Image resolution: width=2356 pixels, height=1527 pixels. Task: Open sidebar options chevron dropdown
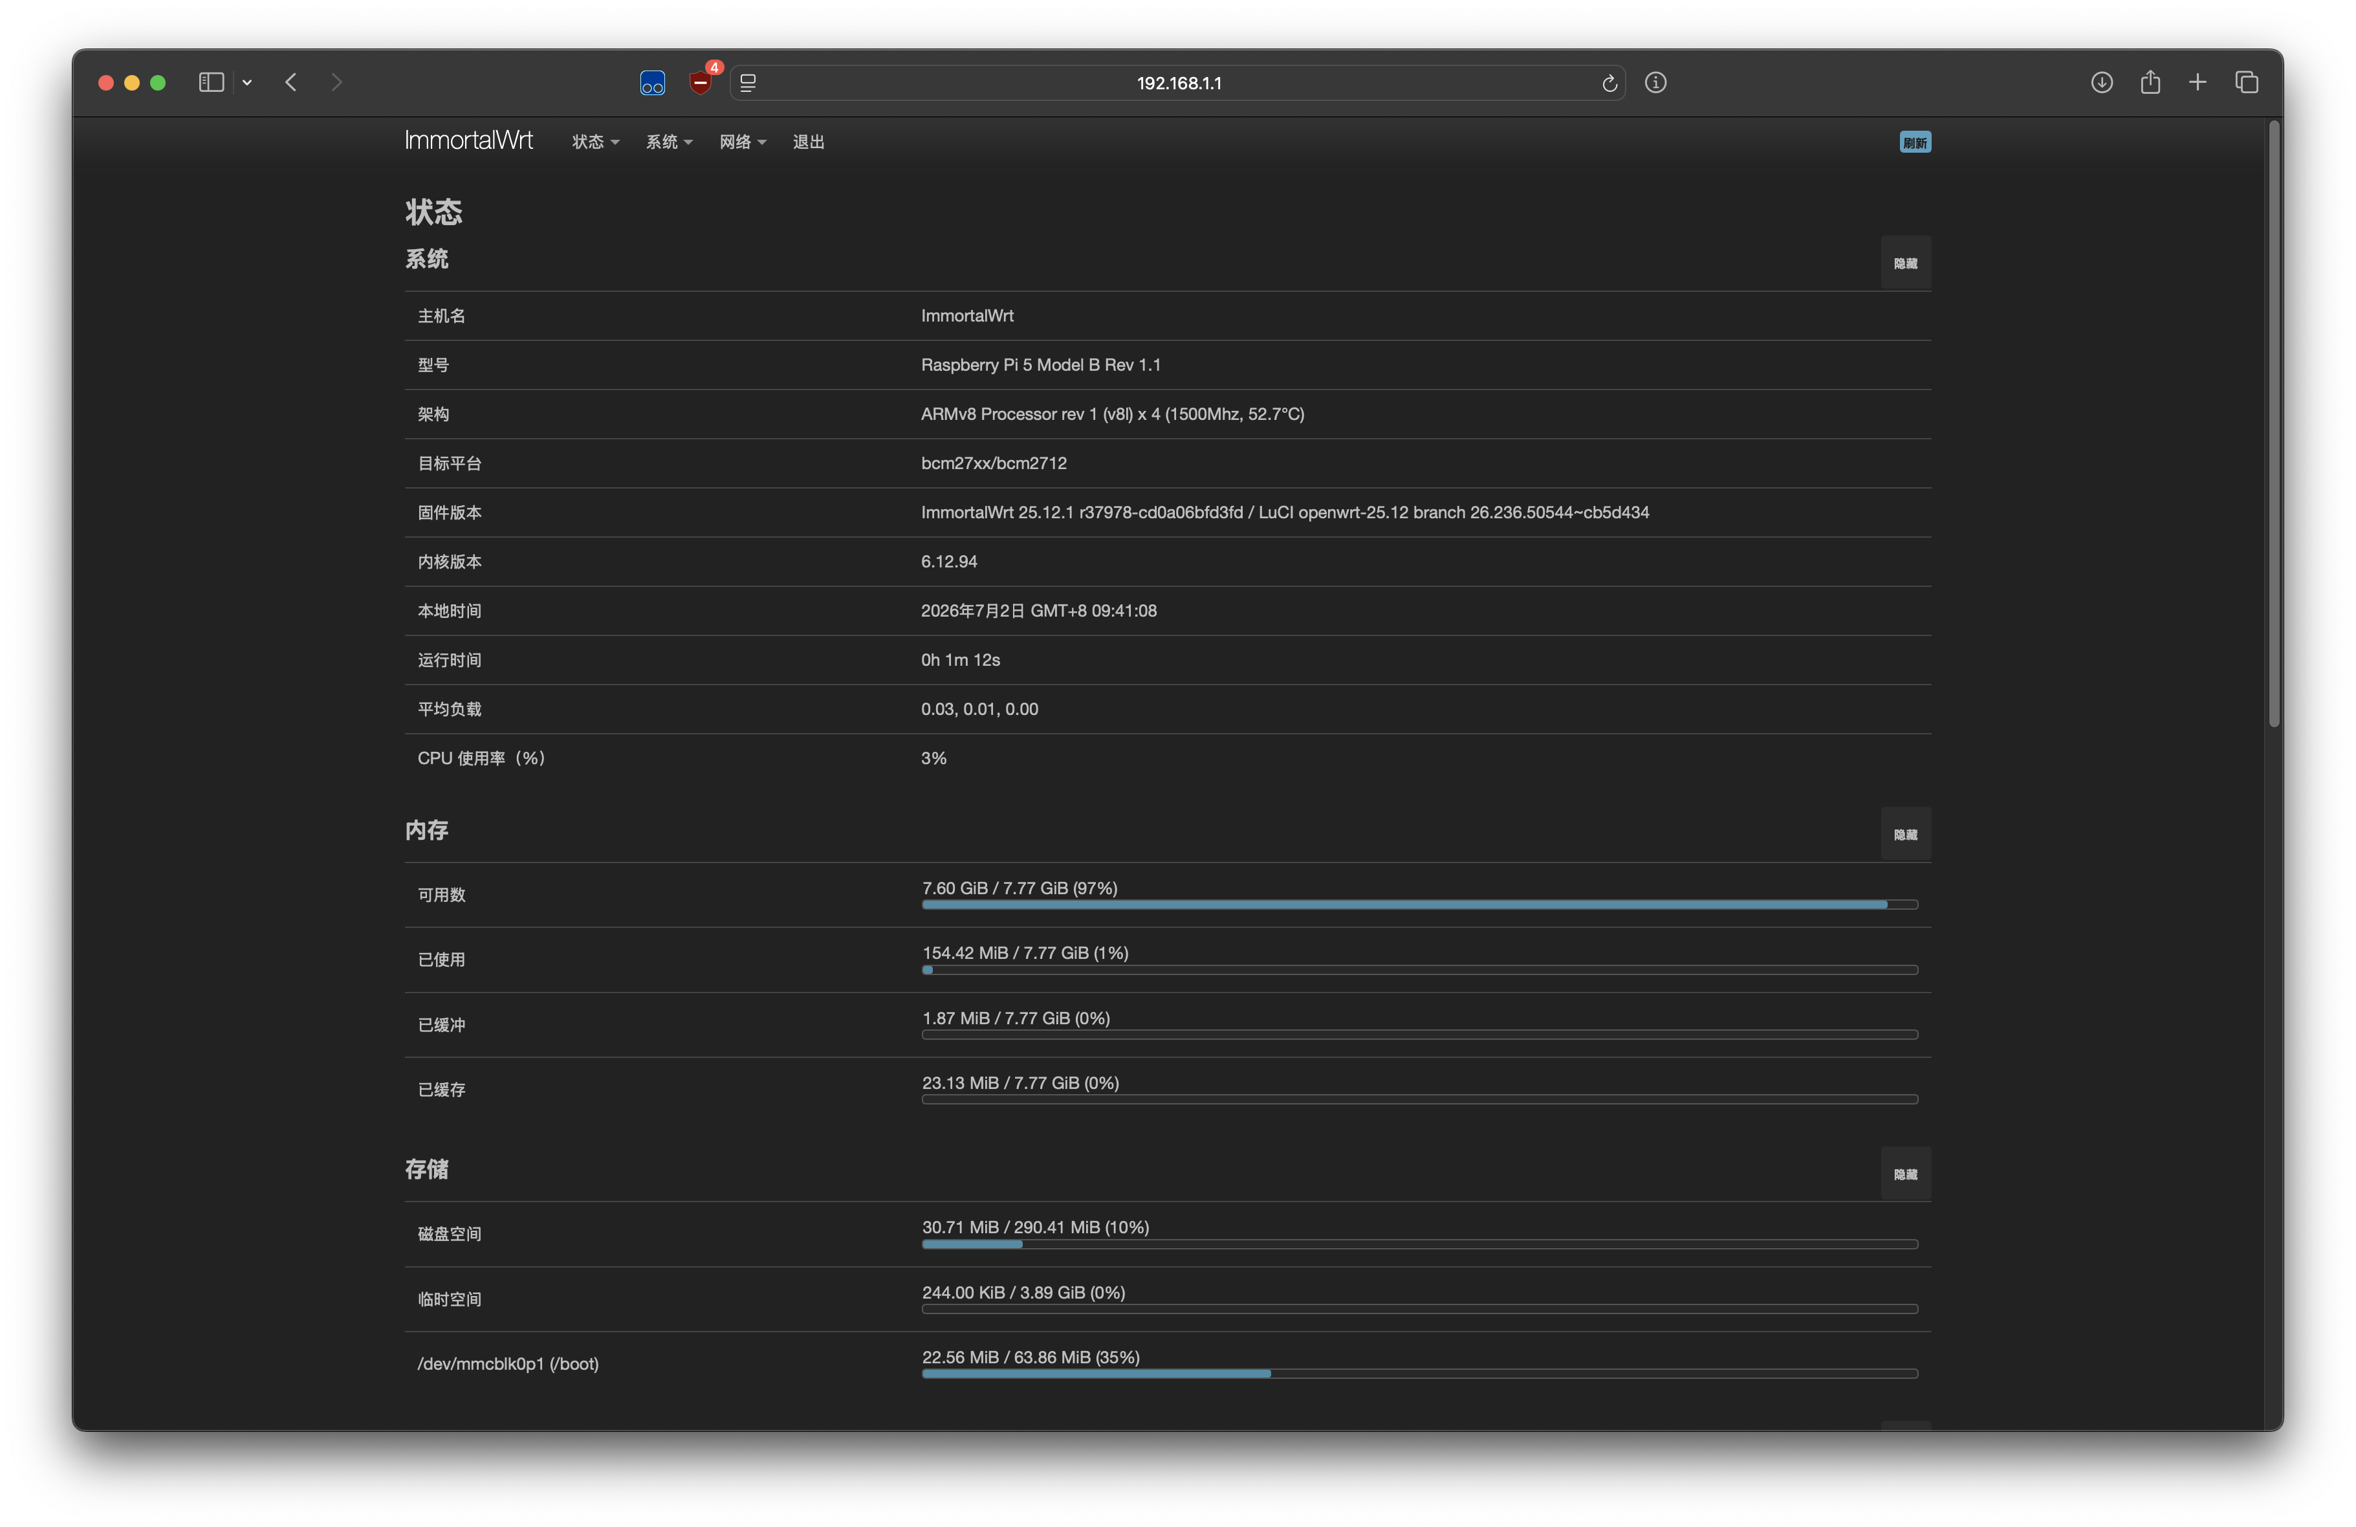[x=248, y=82]
